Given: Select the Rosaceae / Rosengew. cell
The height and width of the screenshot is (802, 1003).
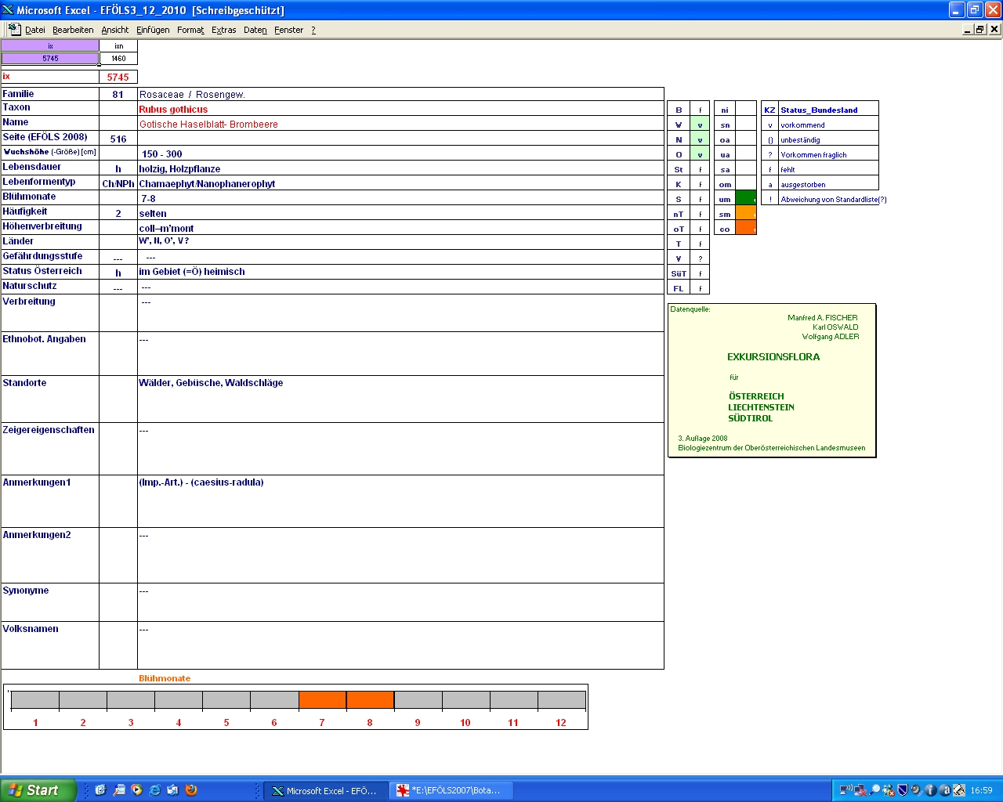Looking at the screenshot, I should tap(400, 95).
